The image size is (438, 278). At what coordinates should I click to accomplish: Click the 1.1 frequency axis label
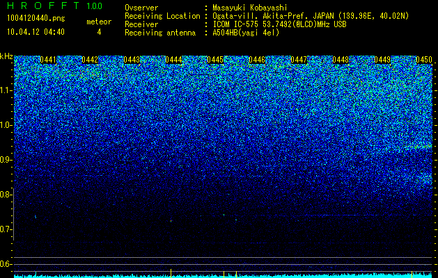tap(6, 90)
